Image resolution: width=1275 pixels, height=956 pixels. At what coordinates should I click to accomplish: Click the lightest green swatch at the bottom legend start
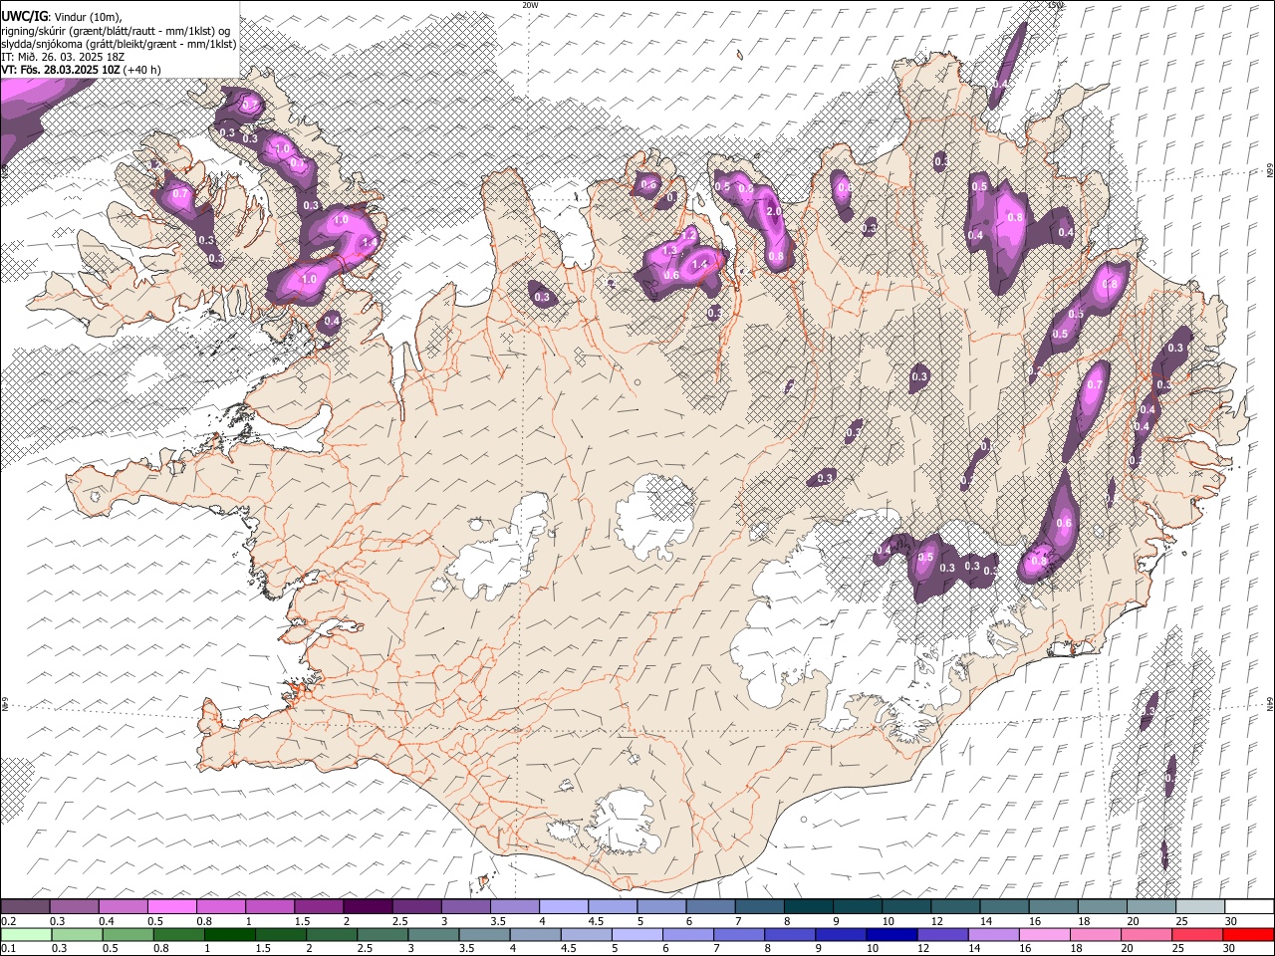pyautogui.click(x=26, y=934)
